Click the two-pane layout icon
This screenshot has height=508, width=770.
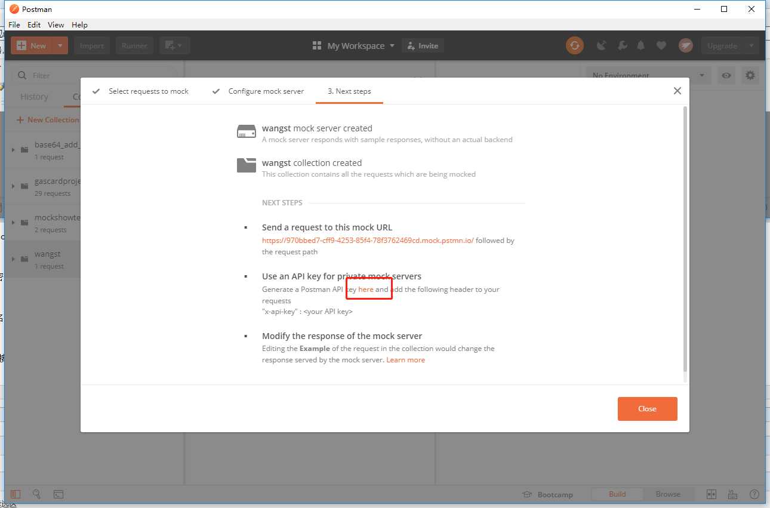coord(711,494)
